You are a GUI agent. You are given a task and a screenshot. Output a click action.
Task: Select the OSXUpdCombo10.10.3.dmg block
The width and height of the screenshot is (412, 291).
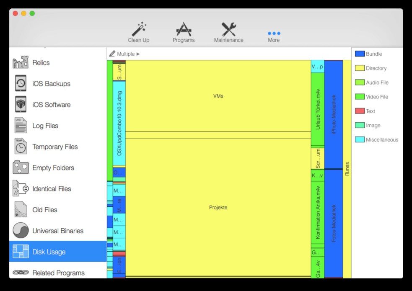click(119, 123)
